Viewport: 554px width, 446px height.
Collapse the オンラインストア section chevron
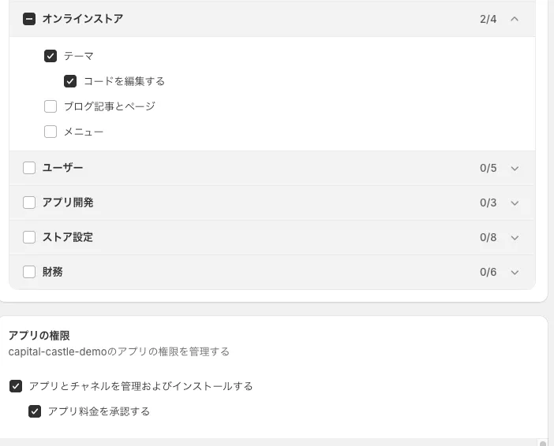[515, 19]
